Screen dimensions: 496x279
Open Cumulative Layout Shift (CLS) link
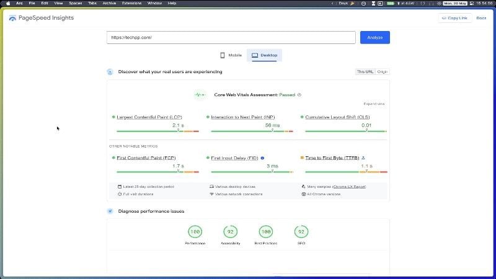(337, 117)
